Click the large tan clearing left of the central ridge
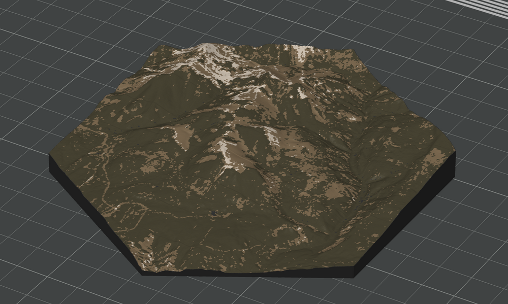This screenshot has height=304, width=508. click(183, 134)
